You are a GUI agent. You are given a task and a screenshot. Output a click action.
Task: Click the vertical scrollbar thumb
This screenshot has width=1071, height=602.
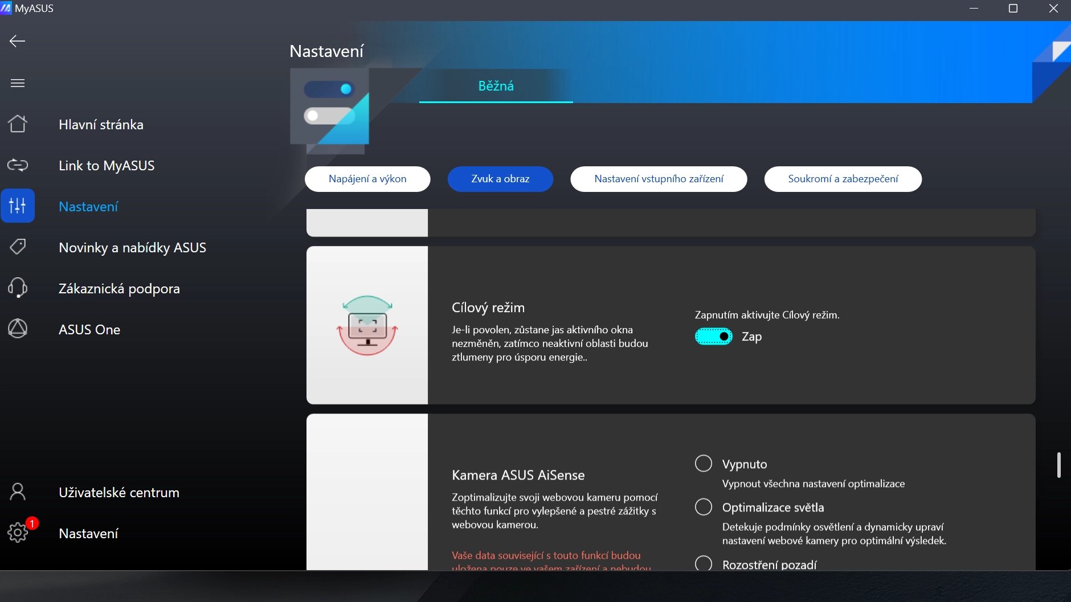[1058, 465]
